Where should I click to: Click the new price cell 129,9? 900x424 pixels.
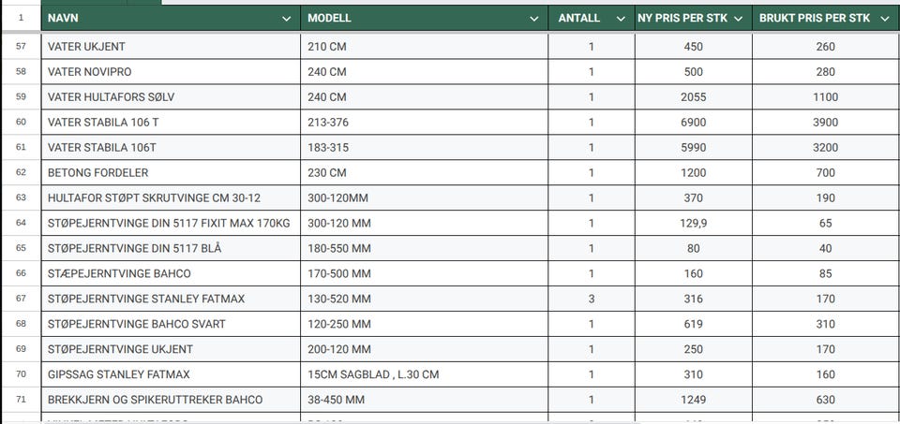(694, 223)
